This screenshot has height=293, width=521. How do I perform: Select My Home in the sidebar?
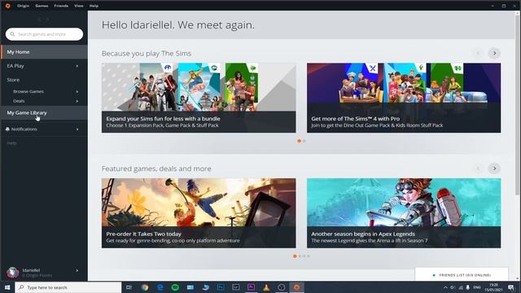click(44, 52)
